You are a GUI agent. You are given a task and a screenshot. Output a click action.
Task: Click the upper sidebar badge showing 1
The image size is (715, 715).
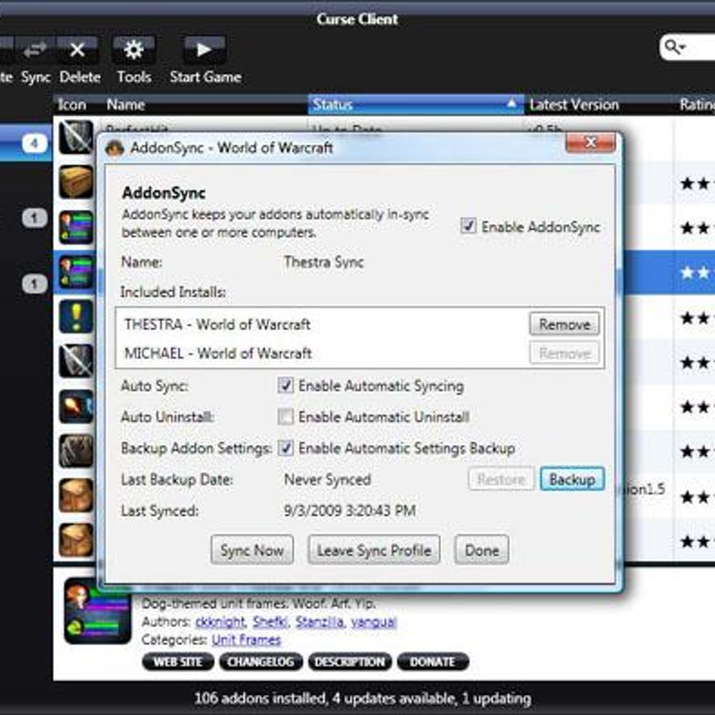pos(34,218)
